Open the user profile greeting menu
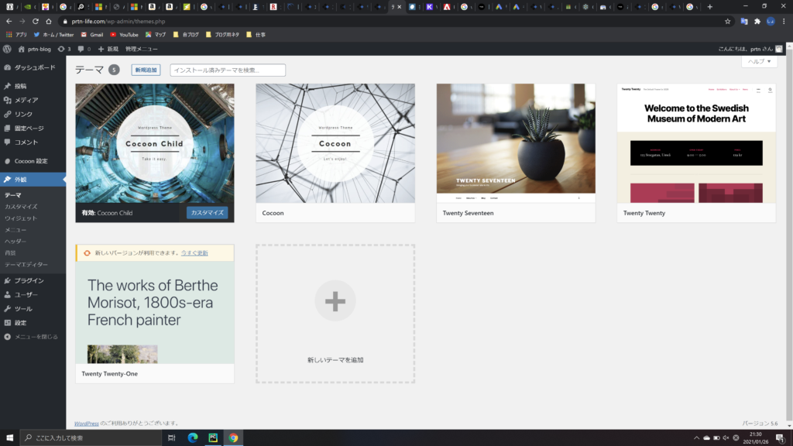 [x=750, y=49]
